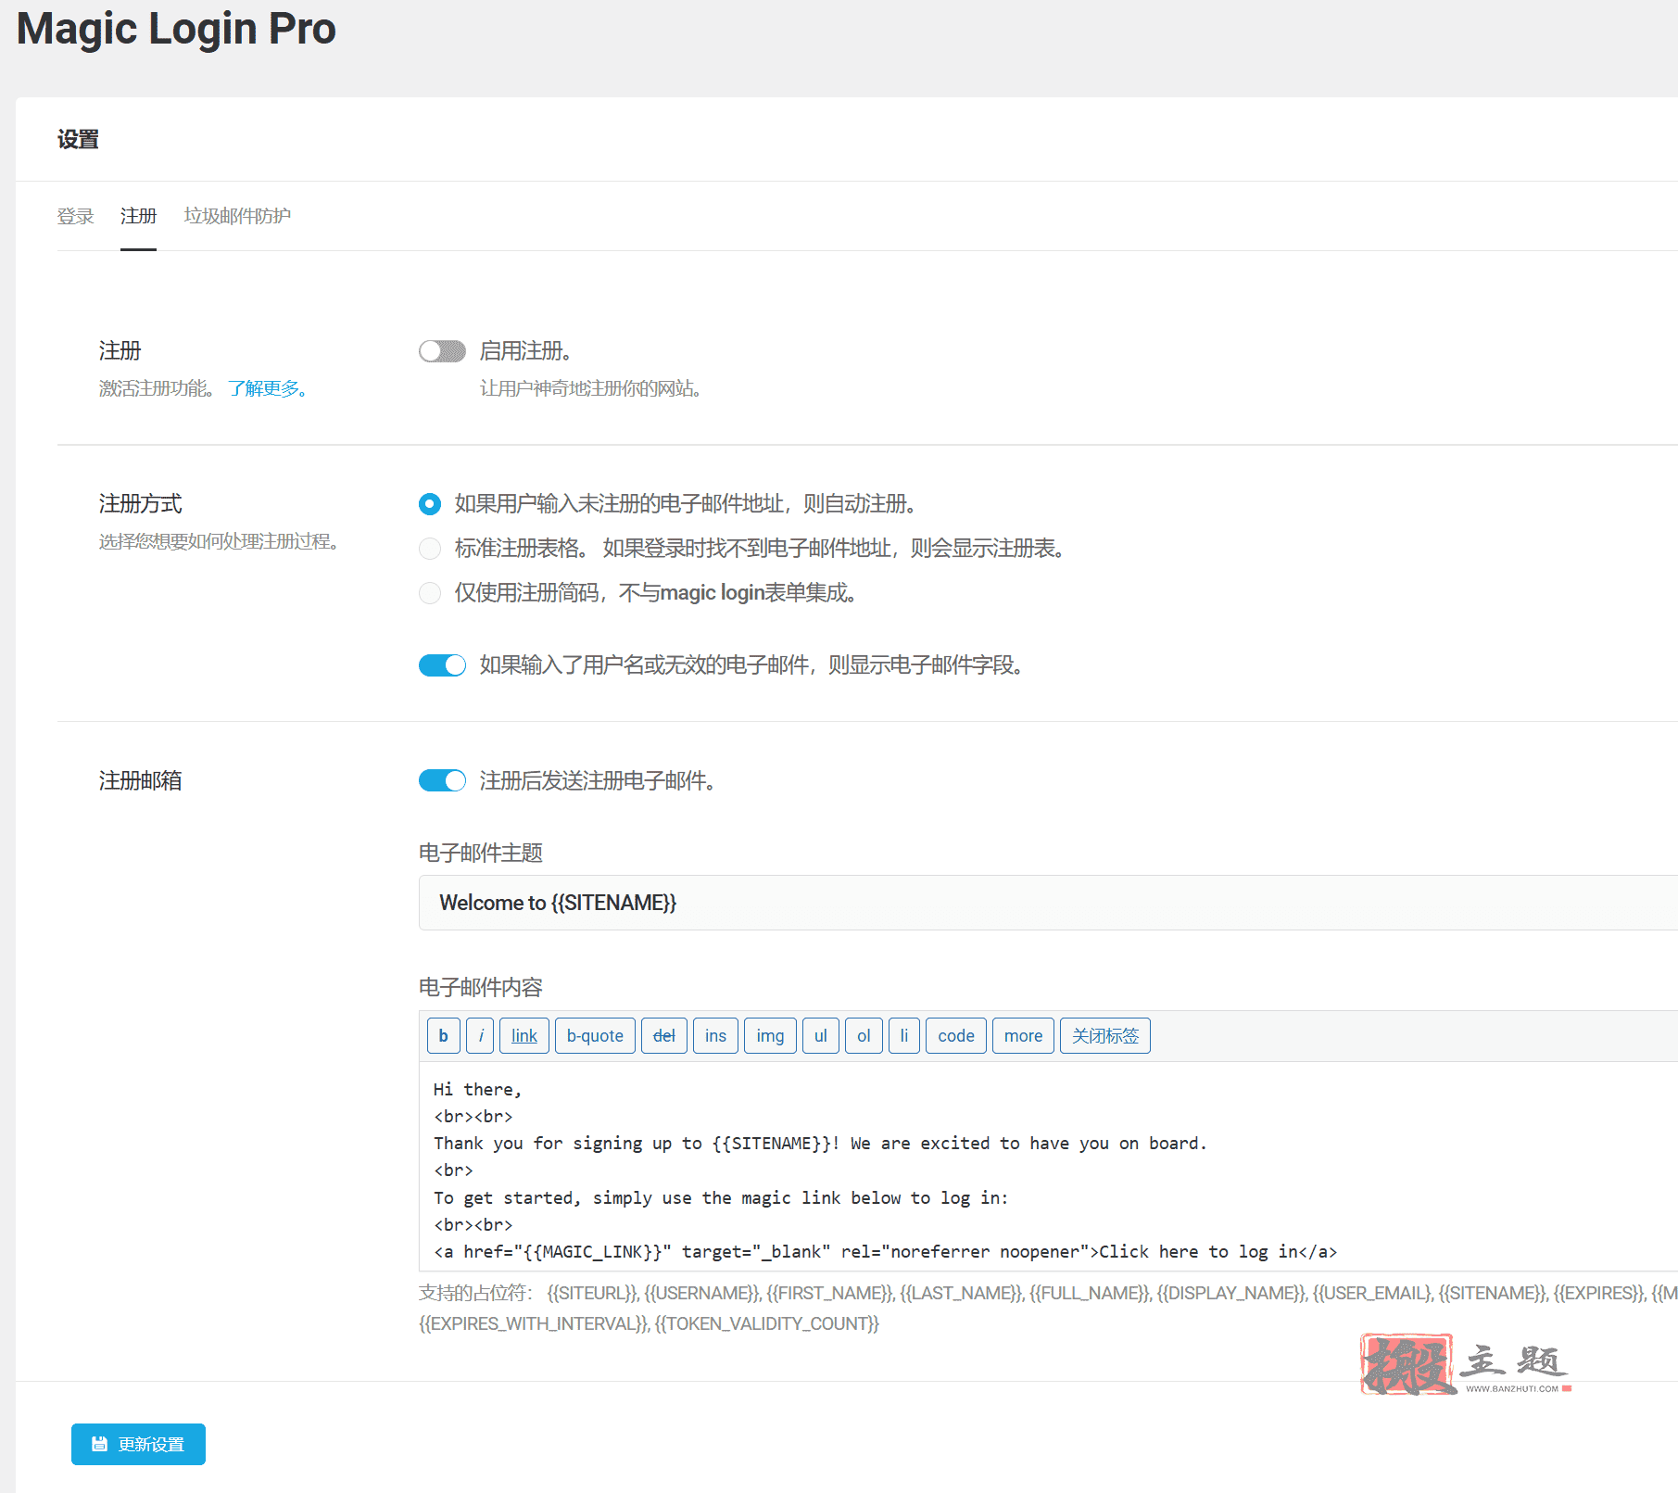The image size is (1678, 1493).
Task: Open the 了解更多 link
Action: [268, 388]
